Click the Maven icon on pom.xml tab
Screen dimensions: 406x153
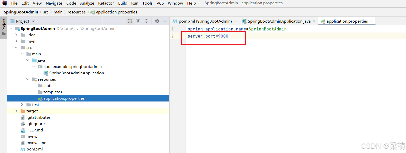pyautogui.click(x=175, y=21)
